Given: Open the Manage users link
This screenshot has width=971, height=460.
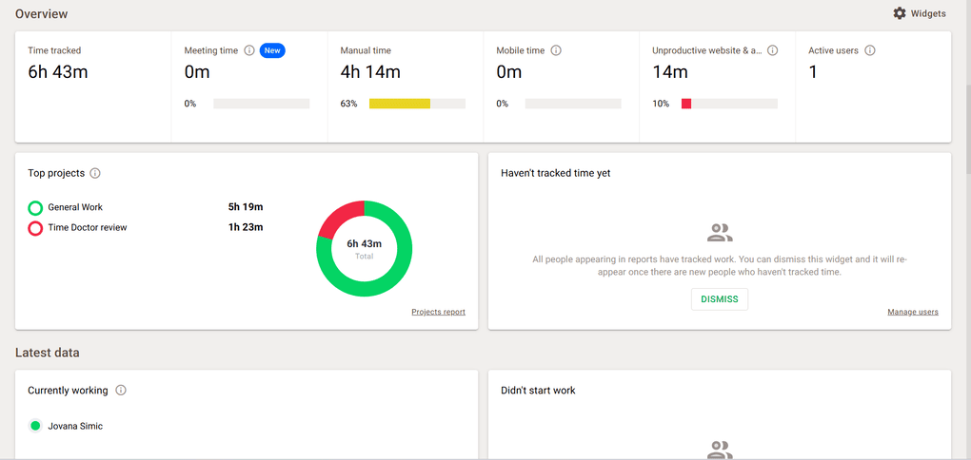Looking at the screenshot, I should pyautogui.click(x=913, y=312).
